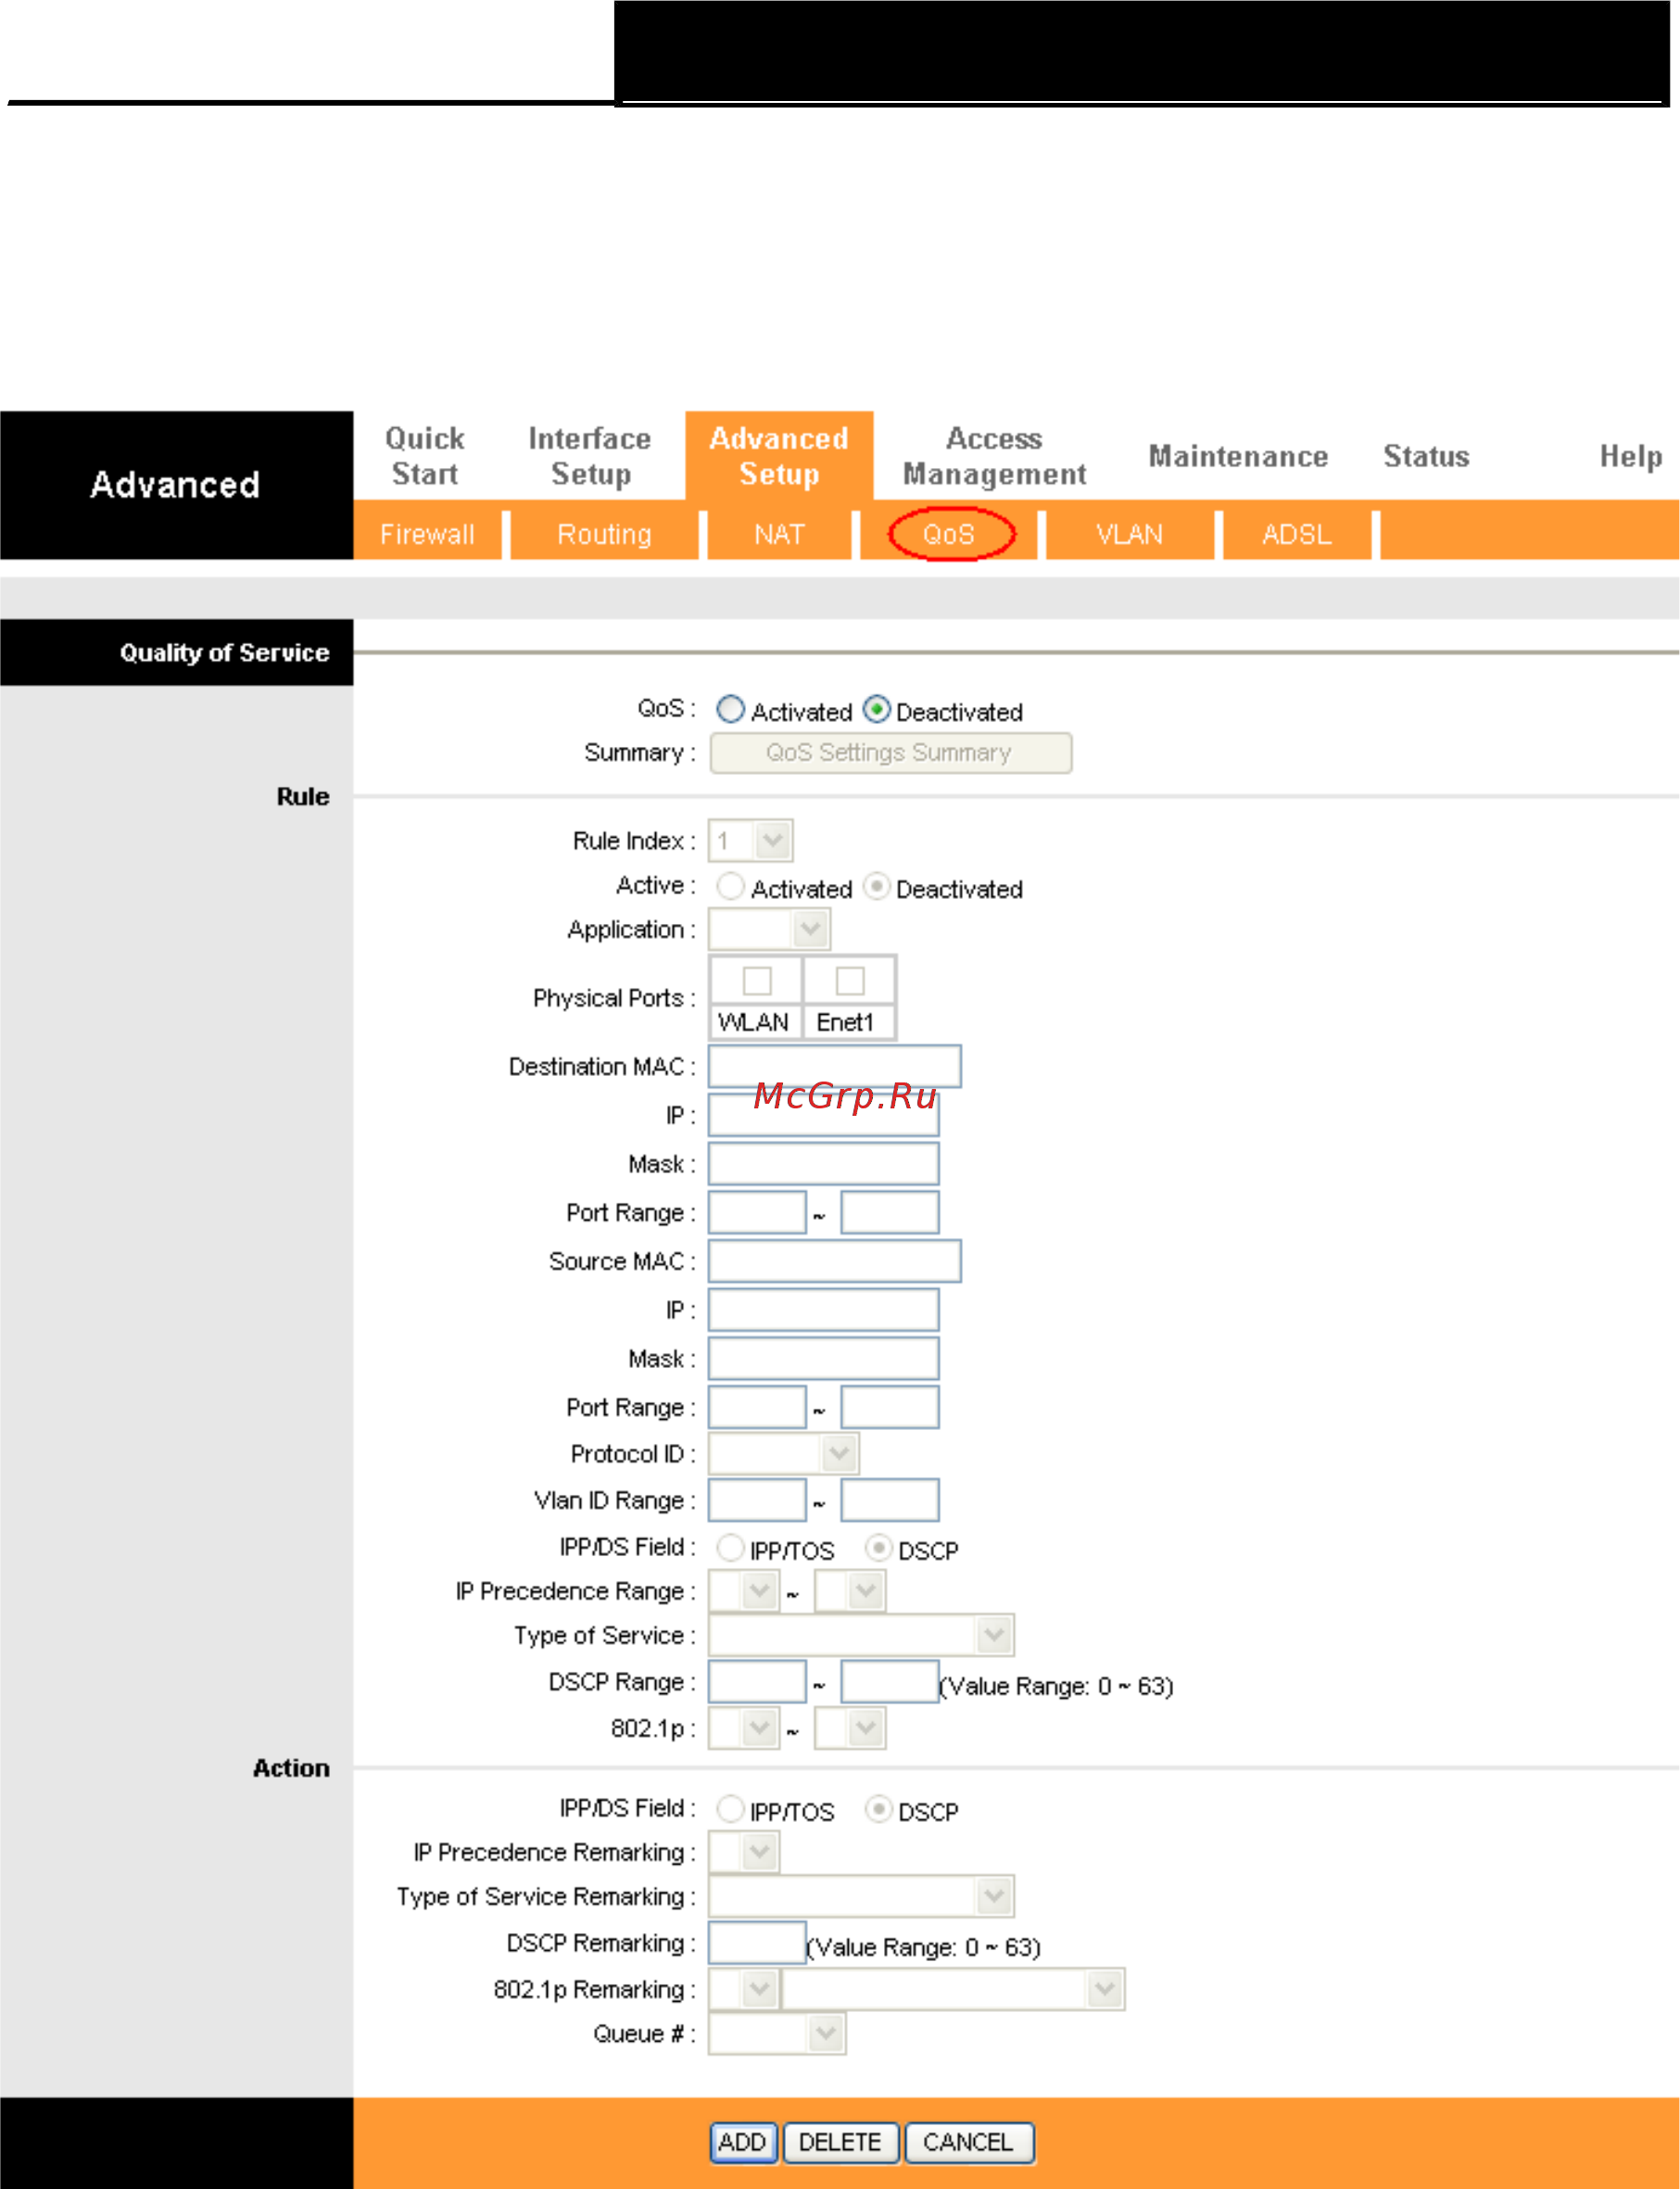This screenshot has height=2189, width=1680.
Task: Click the QoS Settings Summary button
Action: click(x=890, y=752)
